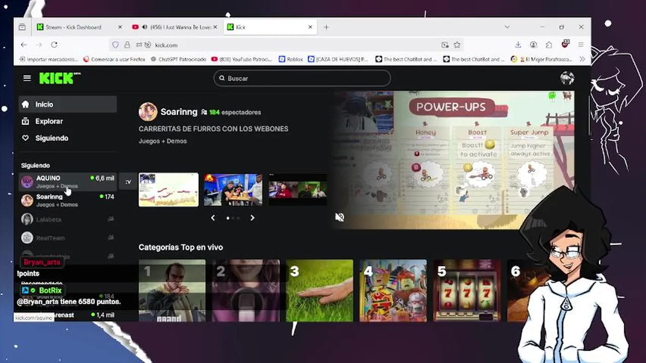Open the Roblox bookmark
The width and height of the screenshot is (646, 363).
[x=291, y=59]
